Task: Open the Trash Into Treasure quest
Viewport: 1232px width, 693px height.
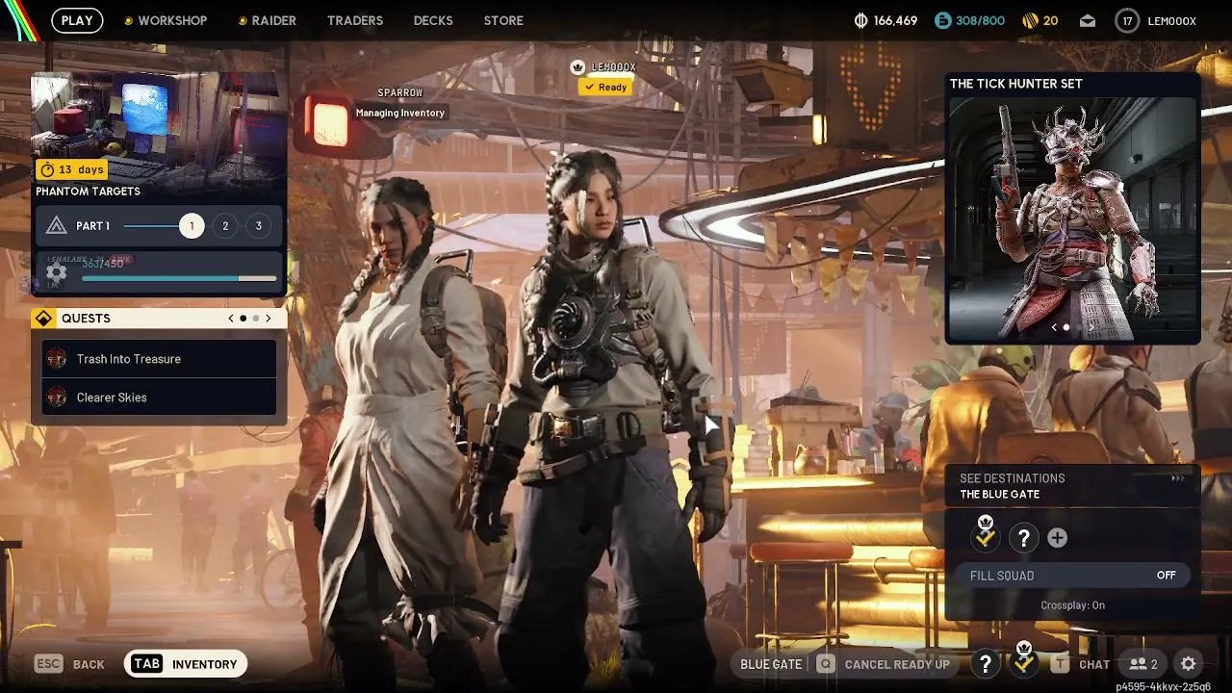Action: click(159, 359)
